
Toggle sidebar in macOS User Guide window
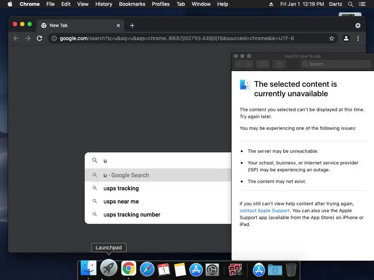pyautogui.click(x=263, y=64)
